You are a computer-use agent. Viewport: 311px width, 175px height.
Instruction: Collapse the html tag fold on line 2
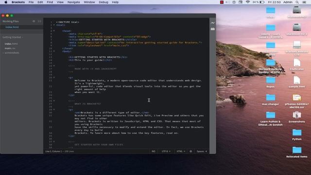pos(54,25)
